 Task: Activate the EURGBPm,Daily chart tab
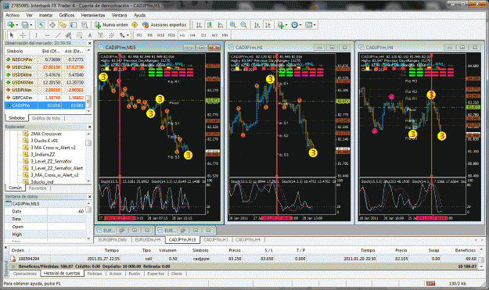pos(113,239)
